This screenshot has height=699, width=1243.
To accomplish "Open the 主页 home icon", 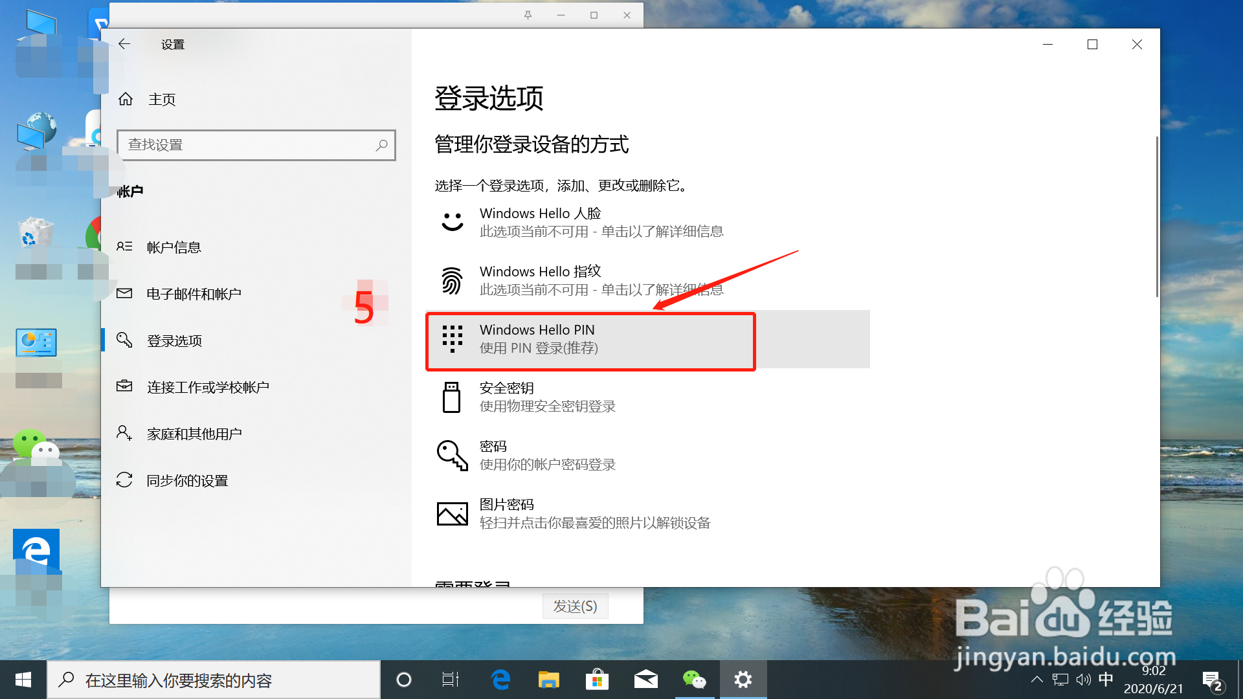I will click(126, 99).
